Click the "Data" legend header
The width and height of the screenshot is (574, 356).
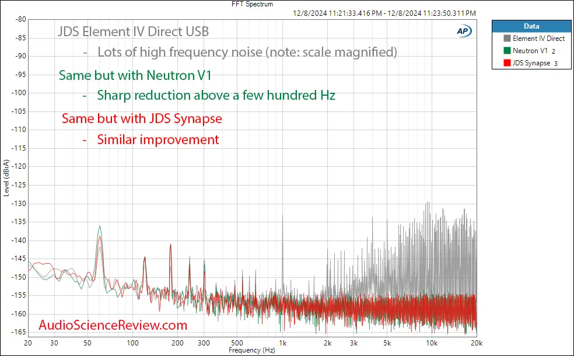(x=531, y=26)
